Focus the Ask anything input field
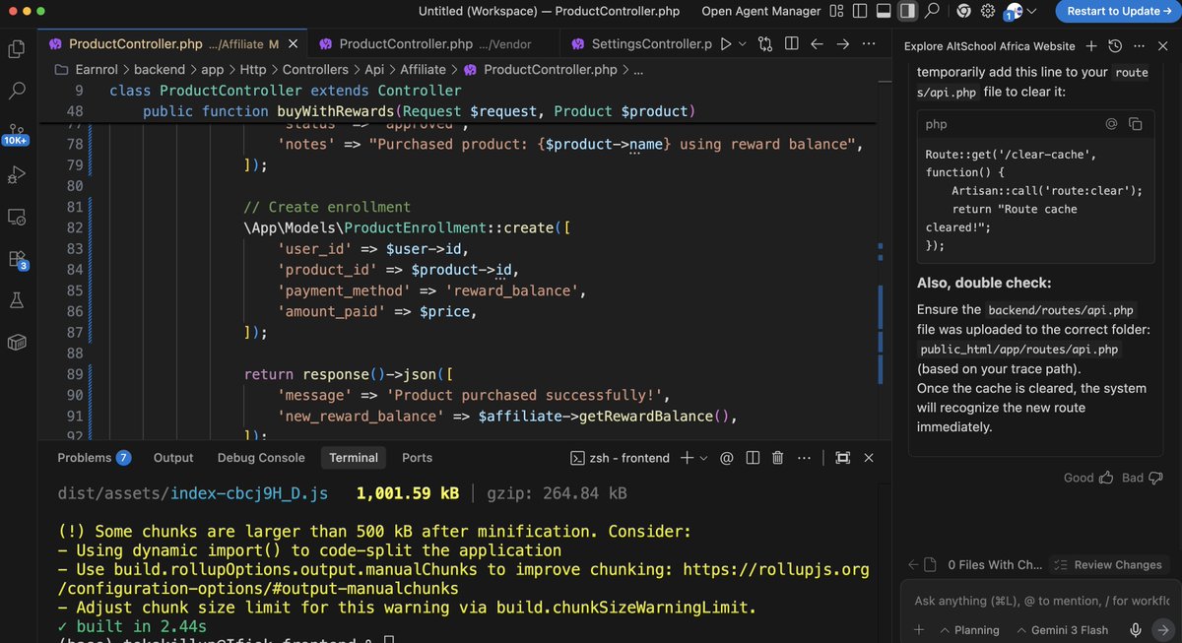Viewport: 1182px width, 643px height. 1041,601
